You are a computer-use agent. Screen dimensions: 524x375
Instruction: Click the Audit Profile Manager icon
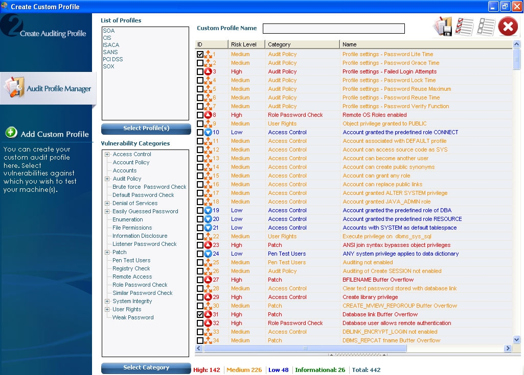[14, 87]
